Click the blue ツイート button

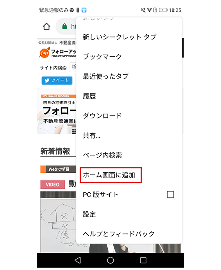[57, 80]
